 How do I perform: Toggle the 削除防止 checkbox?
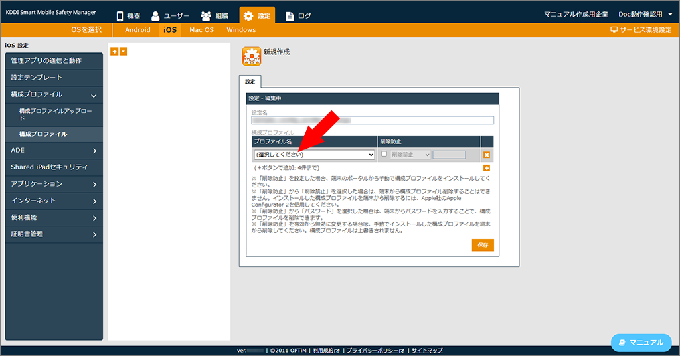click(384, 154)
